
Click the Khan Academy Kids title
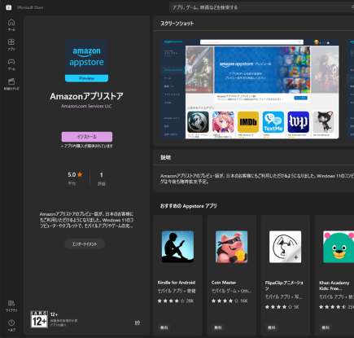334,286
